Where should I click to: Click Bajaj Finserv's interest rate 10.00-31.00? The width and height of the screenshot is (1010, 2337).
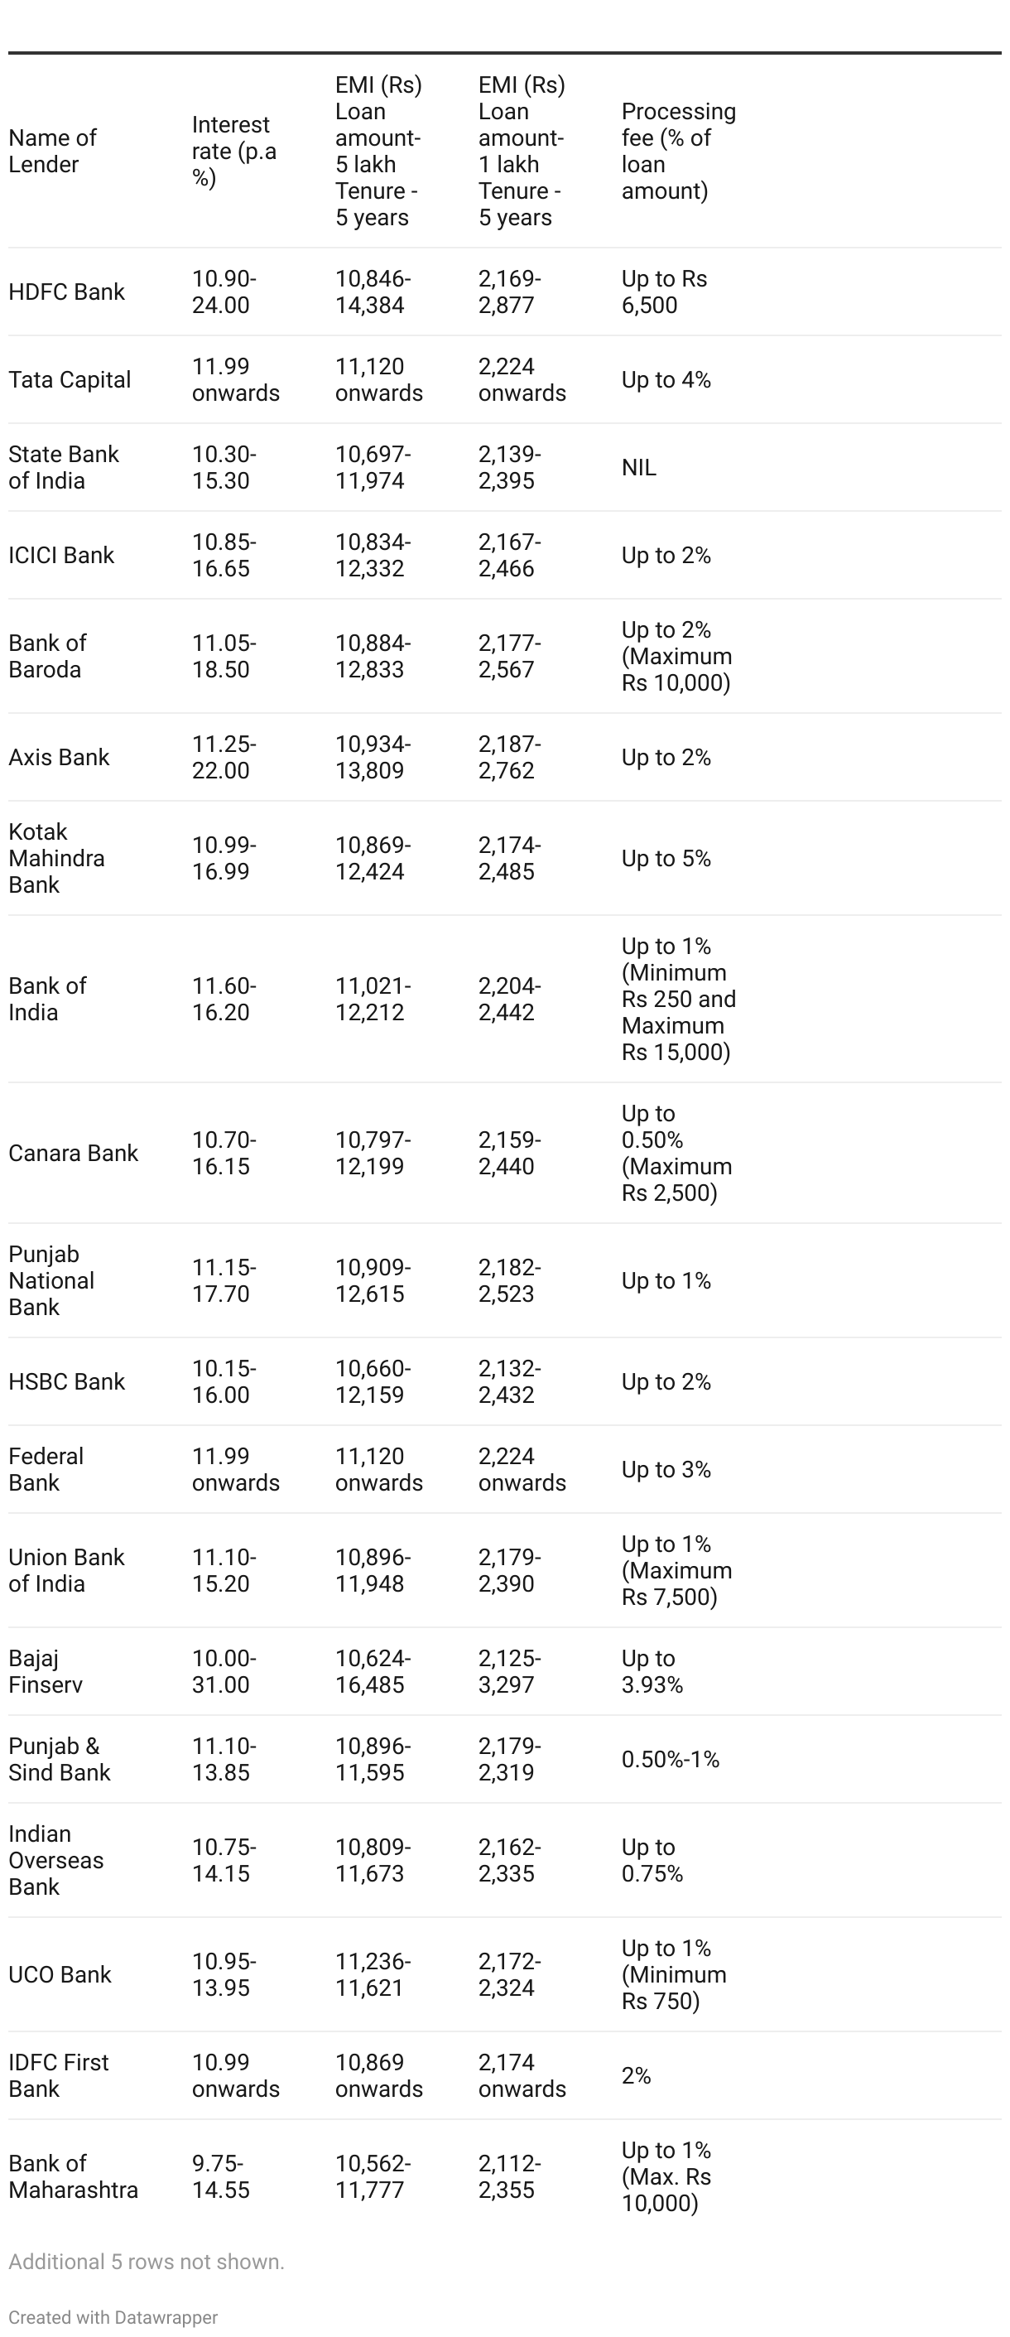coord(224,1671)
